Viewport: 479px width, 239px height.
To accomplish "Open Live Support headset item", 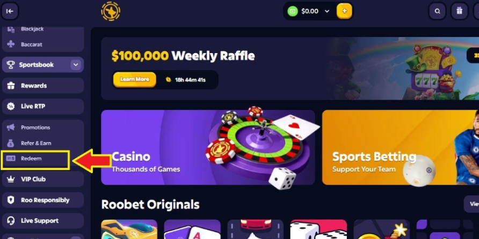I will 43,221.
